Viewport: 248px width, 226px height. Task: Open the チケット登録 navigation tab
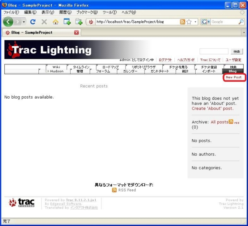click(x=209, y=67)
